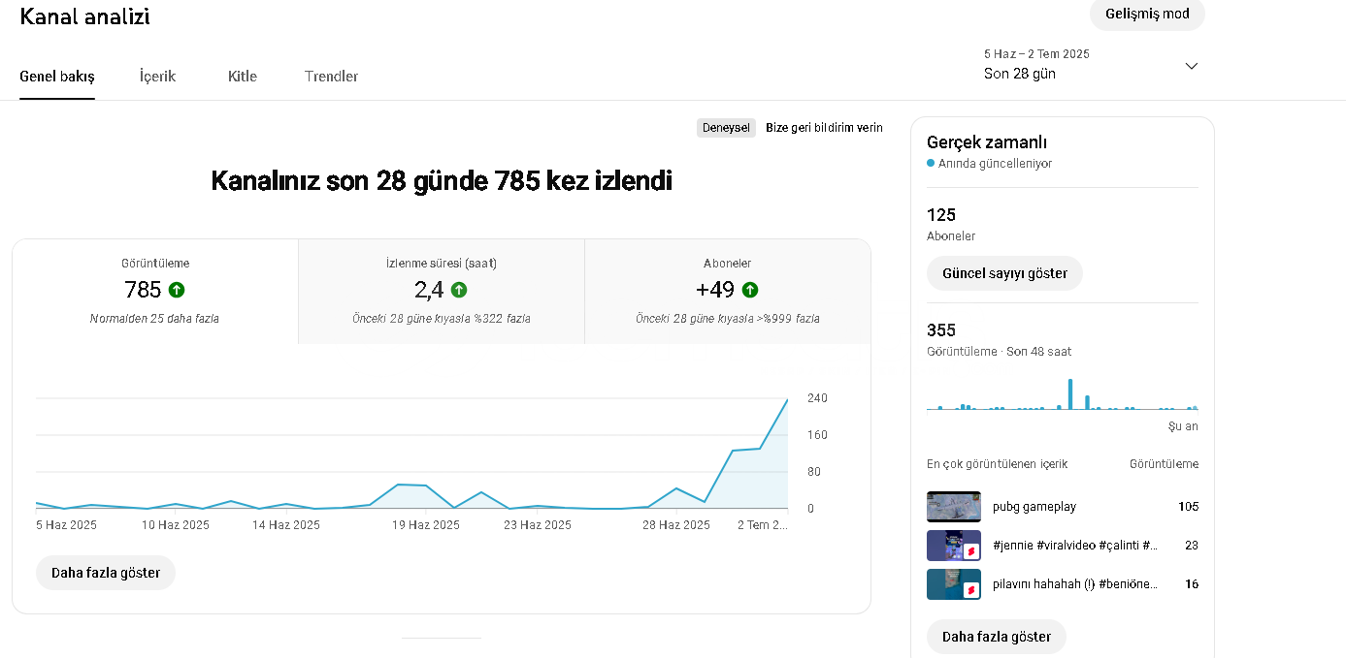Click the "14 Haz 2025" axis label
Image resolution: width=1346 pixels, height=658 pixels.
286,525
